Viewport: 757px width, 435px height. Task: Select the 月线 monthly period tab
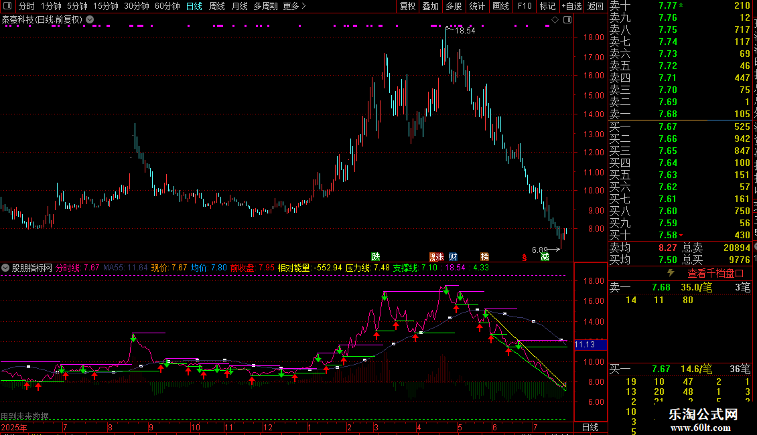click(239, 6)
